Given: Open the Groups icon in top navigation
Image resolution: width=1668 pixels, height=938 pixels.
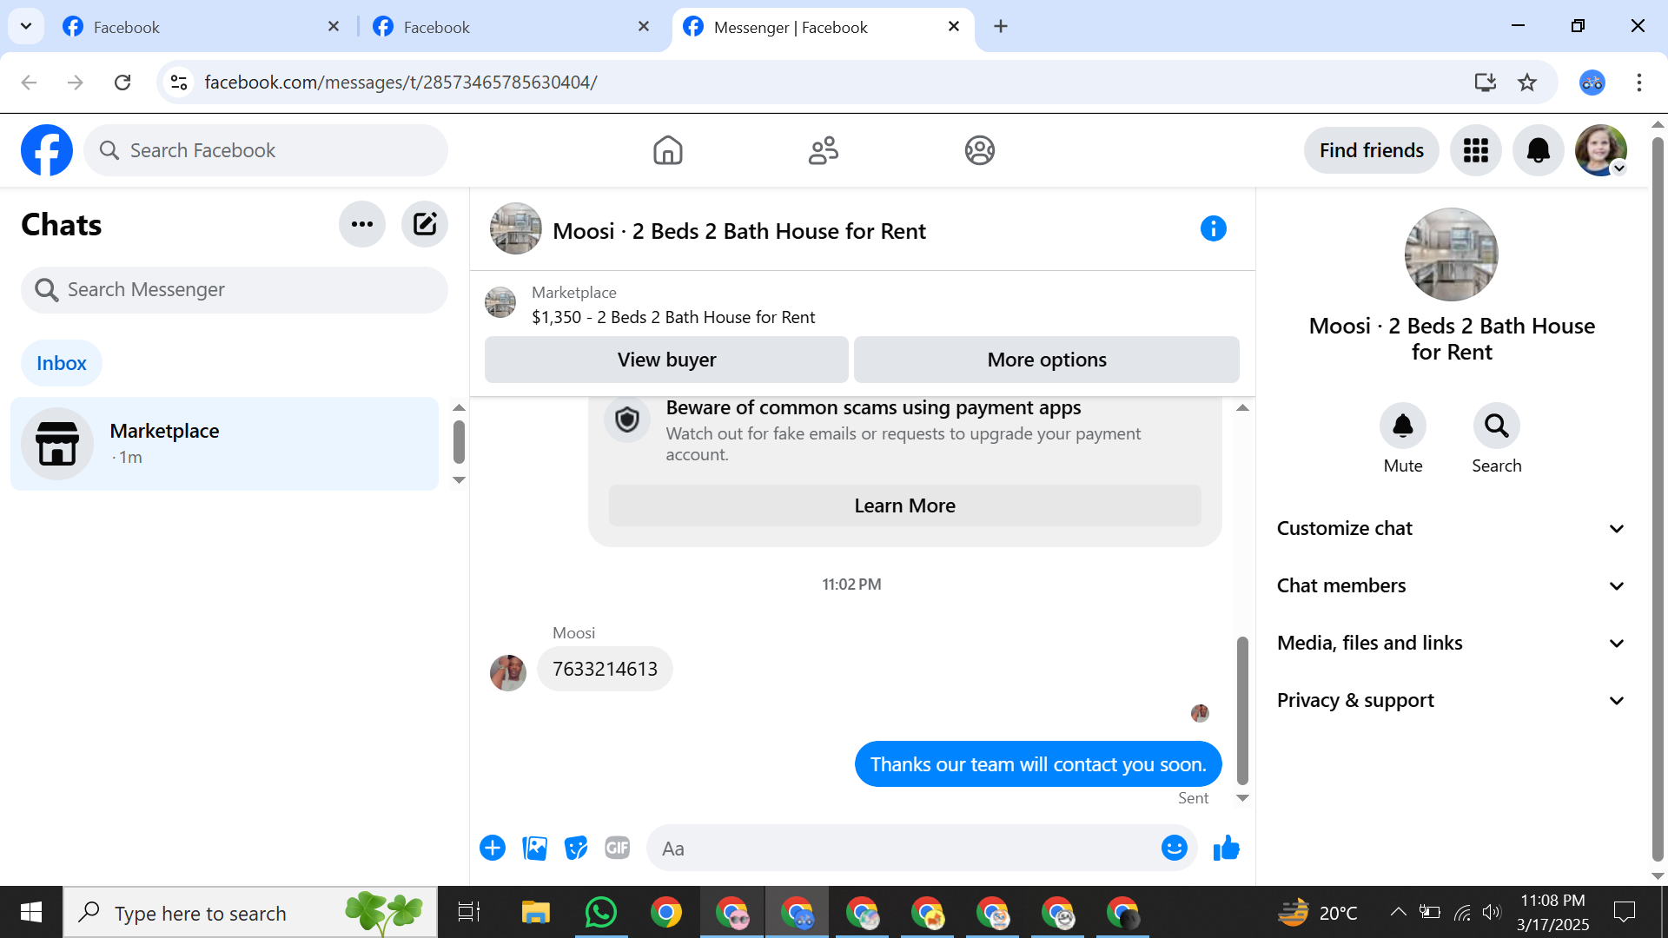Looking at the screenshot, I should tap(979, 150).
